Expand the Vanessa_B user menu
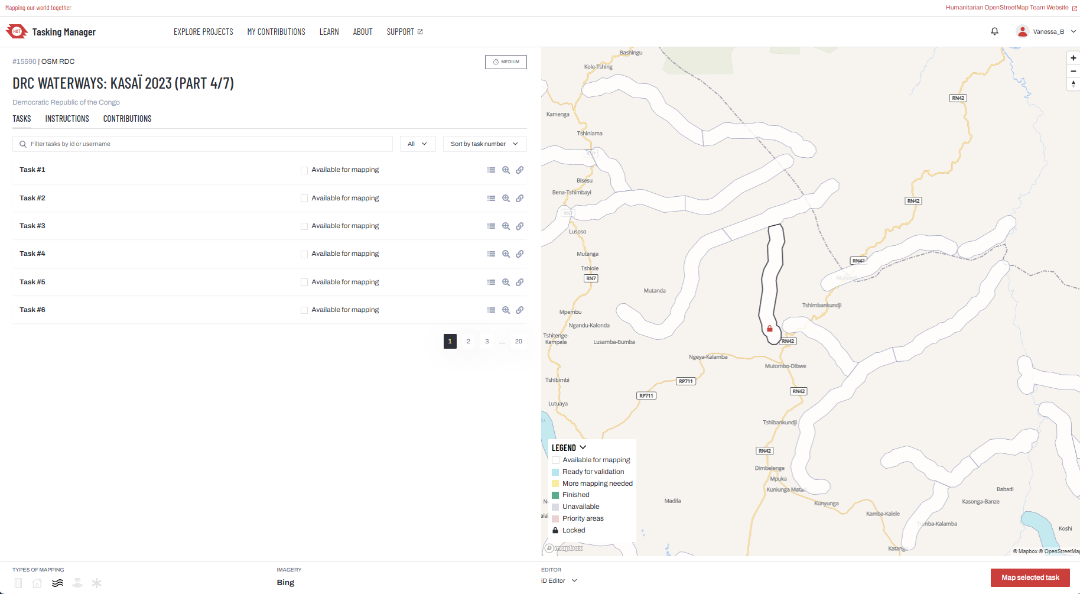 click(1046, 31)
